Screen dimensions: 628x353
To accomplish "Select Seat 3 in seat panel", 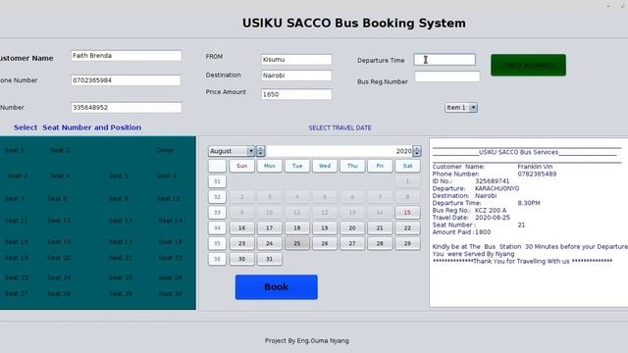I will (18, 176).
